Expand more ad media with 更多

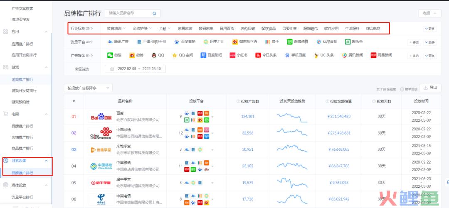[x=430, y=56]
